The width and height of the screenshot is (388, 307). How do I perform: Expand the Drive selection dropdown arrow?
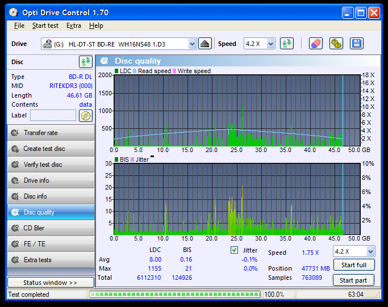[x=192, y=44]
